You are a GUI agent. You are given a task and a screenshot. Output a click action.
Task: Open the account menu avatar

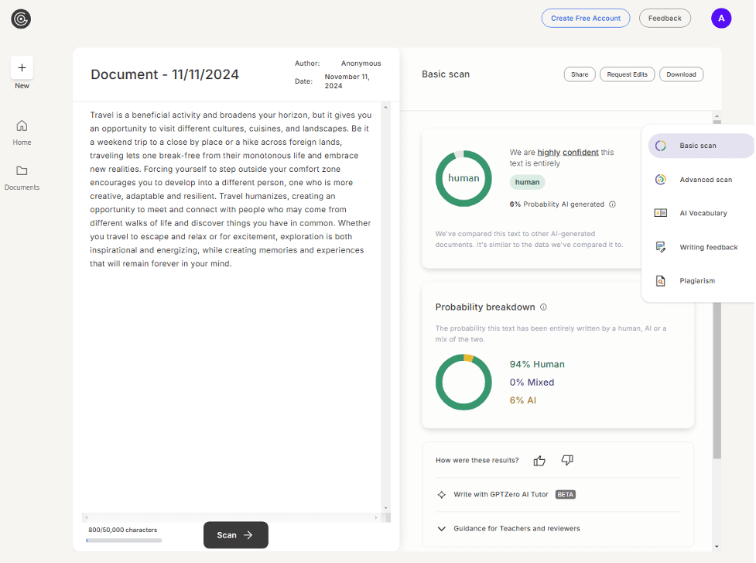(720, 17)
